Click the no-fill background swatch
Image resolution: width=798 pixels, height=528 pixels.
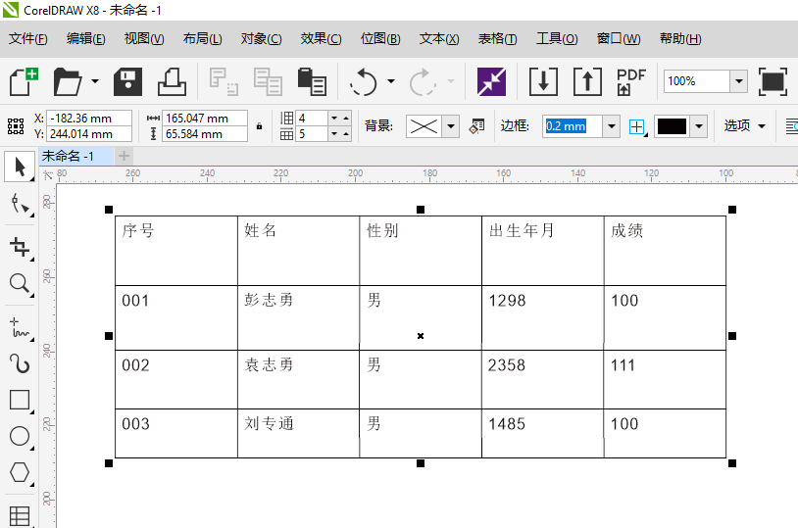click(424, 126)
